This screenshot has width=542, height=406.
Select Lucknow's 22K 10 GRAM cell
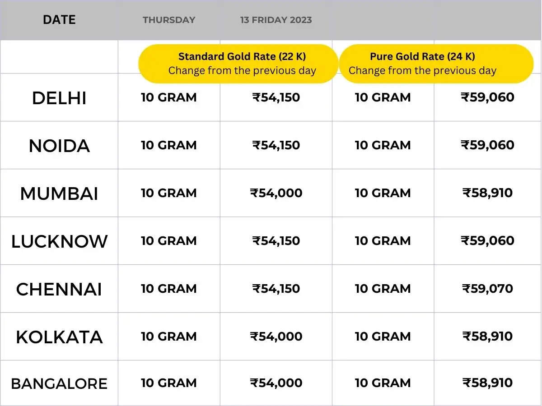[x=169, y=241]
